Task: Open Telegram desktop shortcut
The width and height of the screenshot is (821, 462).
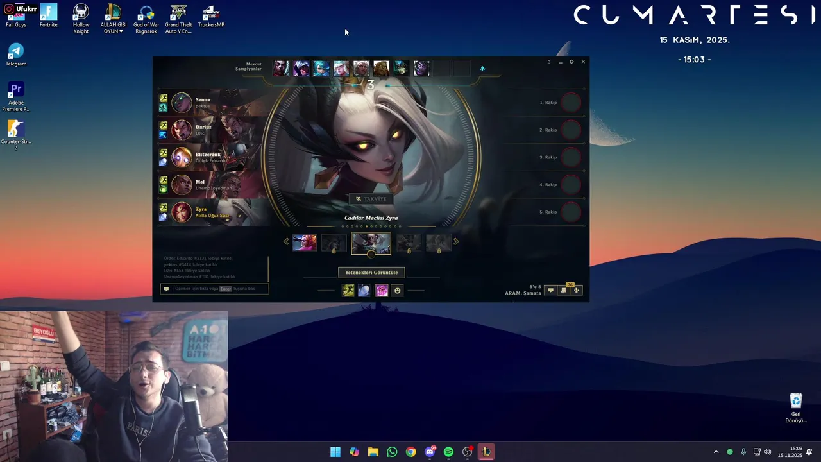Action: tap(16, 55)
